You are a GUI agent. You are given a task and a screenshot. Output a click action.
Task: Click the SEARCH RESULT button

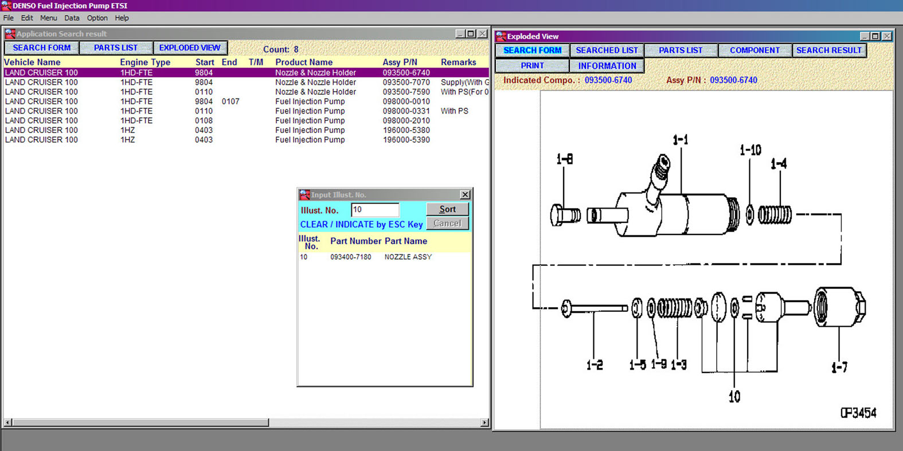pos(828,50)
